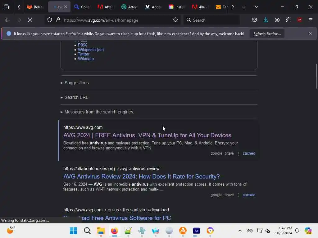Open Extensions puzzle icon
Image resolution: width=318 pixels, height=238 pixels.
(x=288, y=20)
